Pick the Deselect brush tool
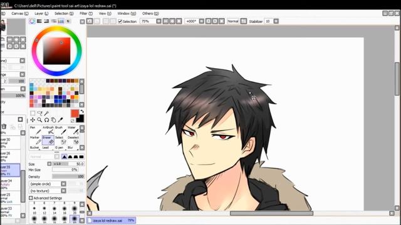 (x=73, y=140)
